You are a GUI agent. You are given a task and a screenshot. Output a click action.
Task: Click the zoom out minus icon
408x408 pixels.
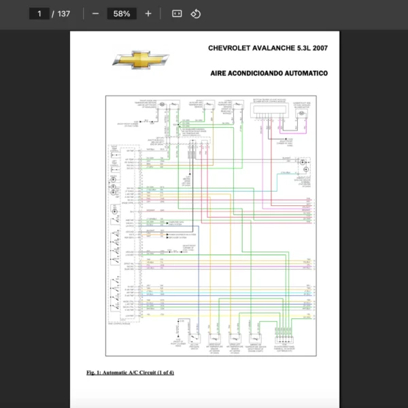[95, 14]
